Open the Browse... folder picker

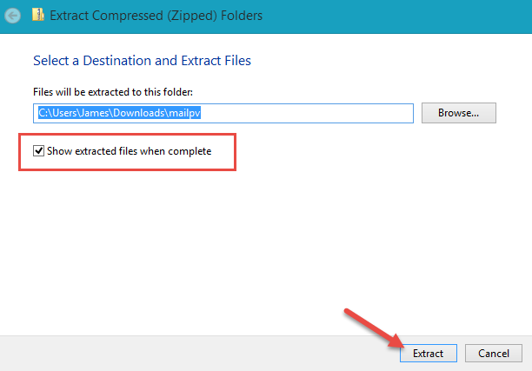pyautogui.click(x=459, y=113)
